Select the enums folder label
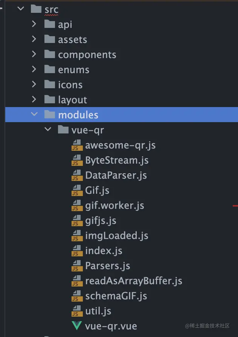Screen dimensions: 238x337 click(73, 70)
